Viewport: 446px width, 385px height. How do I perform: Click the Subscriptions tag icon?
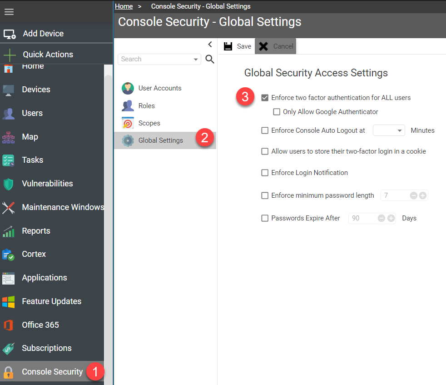(8, 348)
